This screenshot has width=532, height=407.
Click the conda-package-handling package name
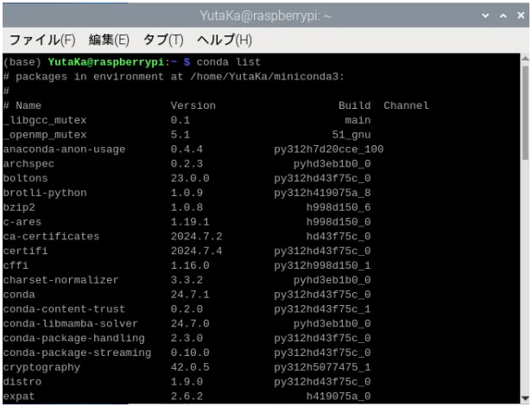click(74, 338)
